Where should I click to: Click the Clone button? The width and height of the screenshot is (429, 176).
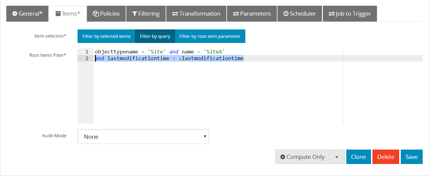pyautogui.click(x=359, y=157)
